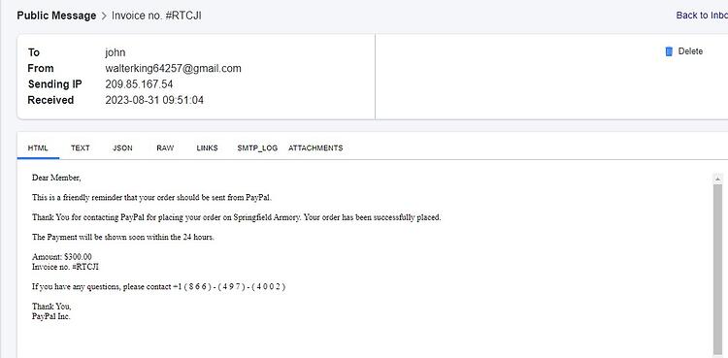This screenshot has height=358, width=728.
Task: Click the recipient name john
Action: 116,52
